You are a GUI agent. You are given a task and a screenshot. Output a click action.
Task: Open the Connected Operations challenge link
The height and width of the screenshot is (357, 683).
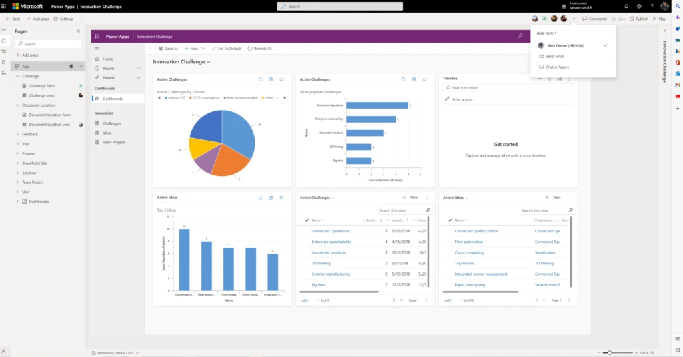330,231
